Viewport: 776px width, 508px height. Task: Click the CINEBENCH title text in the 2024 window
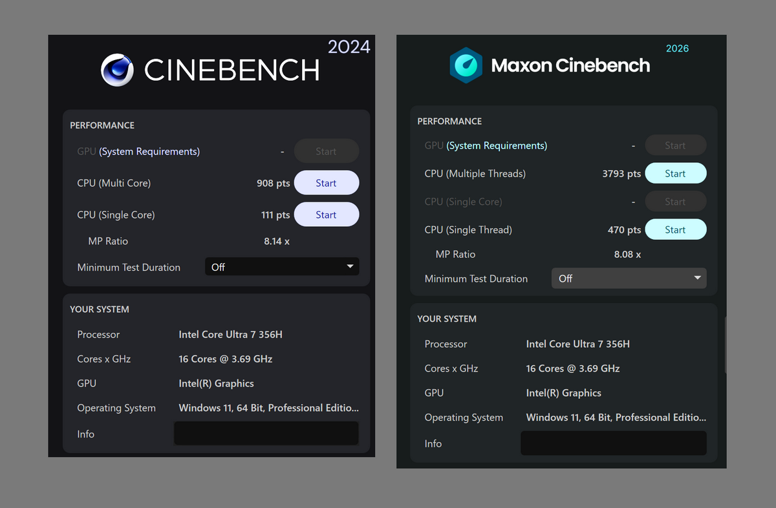coord(232,70)
